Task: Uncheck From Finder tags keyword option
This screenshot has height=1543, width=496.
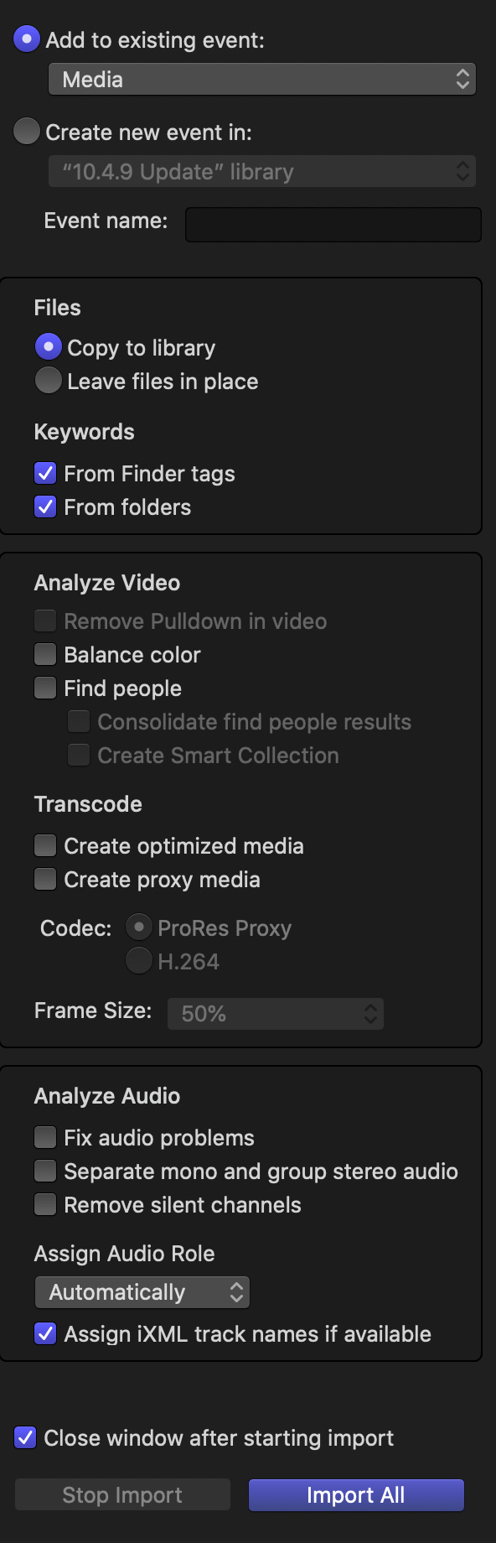Action: coord(45,474)
